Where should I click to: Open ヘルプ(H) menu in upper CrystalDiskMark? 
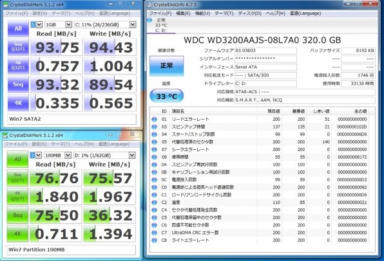[84, 14]
